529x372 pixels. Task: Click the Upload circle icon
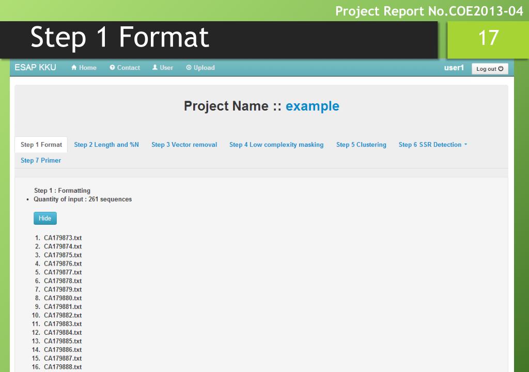pos(189,68)
